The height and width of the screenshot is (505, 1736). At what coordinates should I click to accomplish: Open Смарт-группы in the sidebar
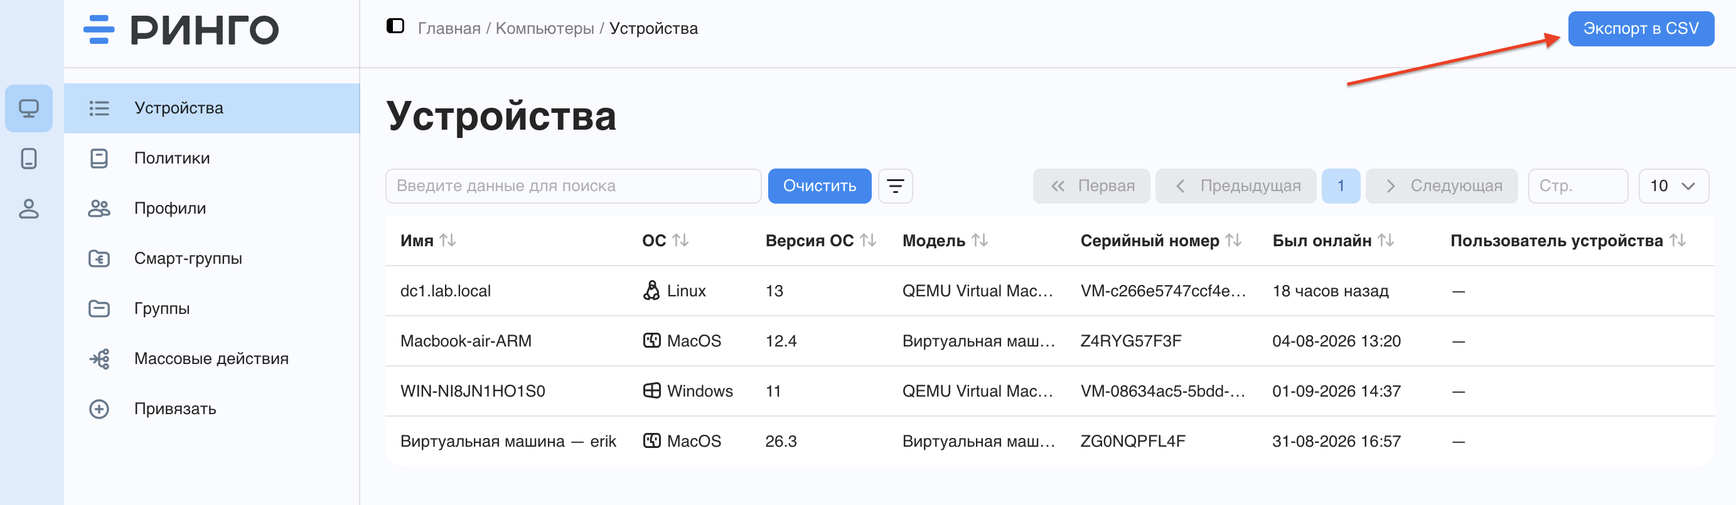pyautogui.click(x=212, y=259)
